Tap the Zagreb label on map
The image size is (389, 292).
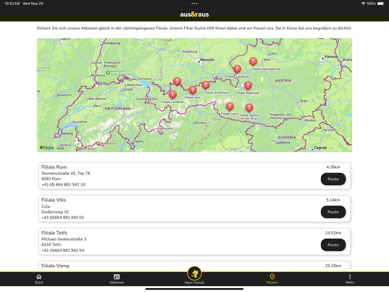click(320, 148)
